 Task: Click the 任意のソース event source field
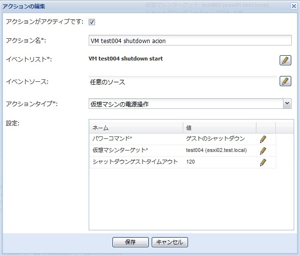pos(182,82)
